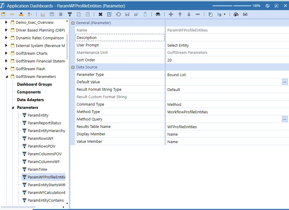Click the delete X icon in toolbar
The width and height of the screenshot is (289, 210).
[101, 14]
